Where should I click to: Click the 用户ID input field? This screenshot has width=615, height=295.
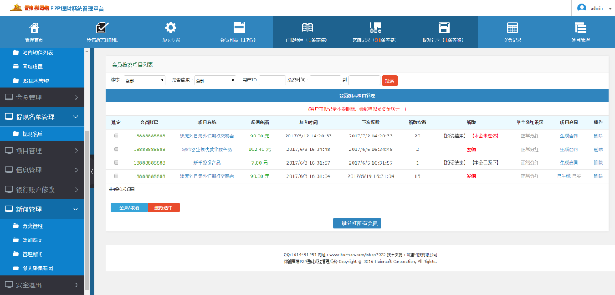click(272, 81)
